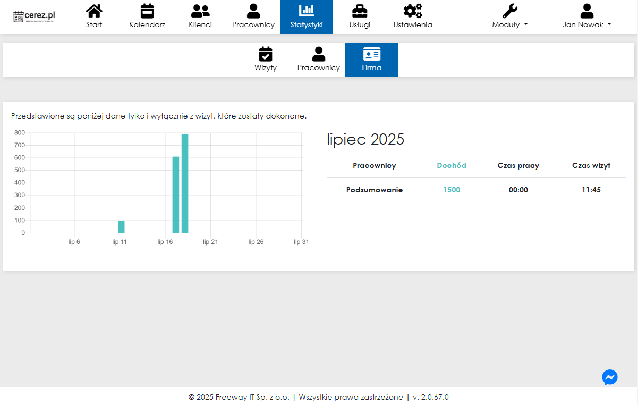Click the cerez.pl logo
638x405 pixels.
[x=34, y=16]
